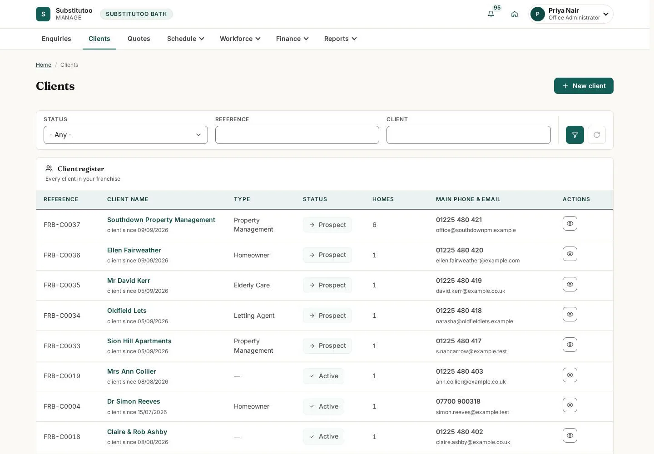
Task: Follow the Home breadcrumb link
Action: tap(44, 65)
